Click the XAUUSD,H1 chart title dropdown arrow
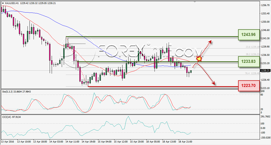Viewport: 271px width, 145px height. (3, 3)
